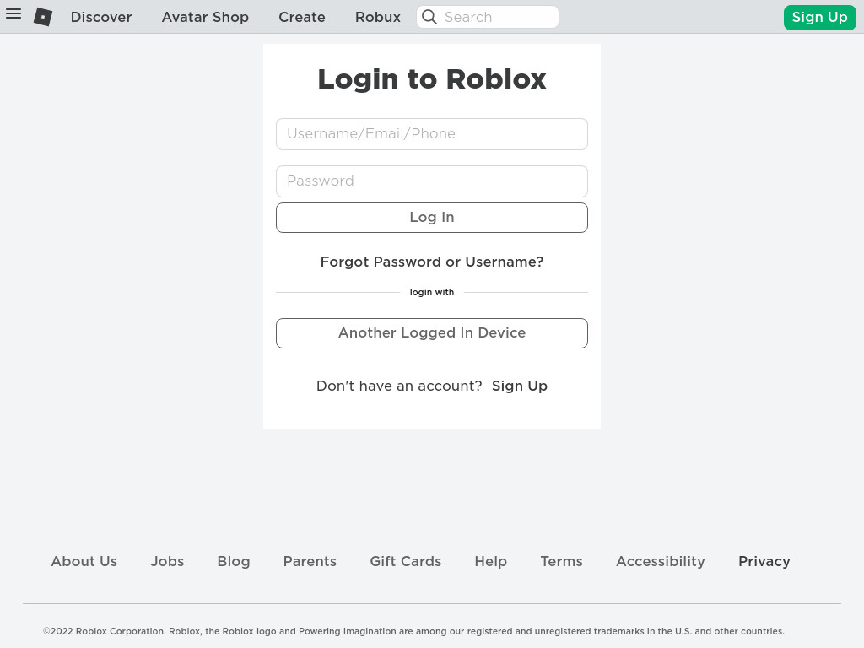Focus the Username/Email/Phone field
The width and height of the screenshot is (864, 648).
(432, 134)
